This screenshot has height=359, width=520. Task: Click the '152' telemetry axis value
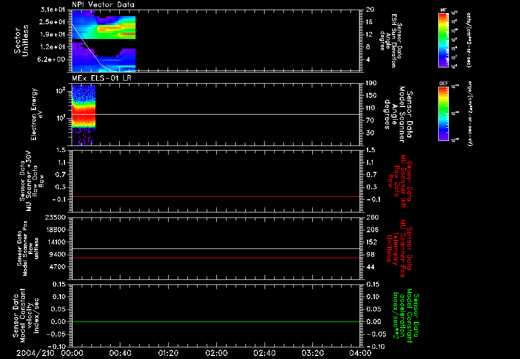click(372, 242)
